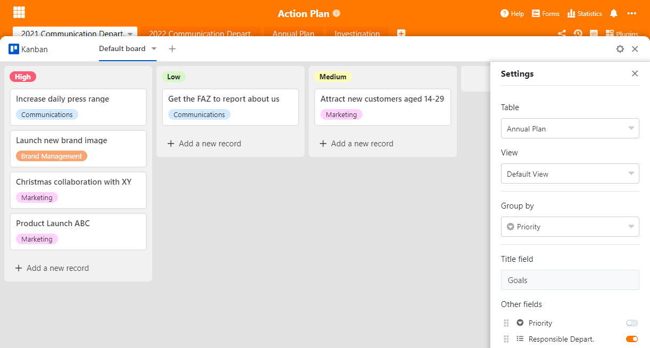Screen dimensions: 650x348
Task: Add a new record in Medium column
Action: pos(356,144)
